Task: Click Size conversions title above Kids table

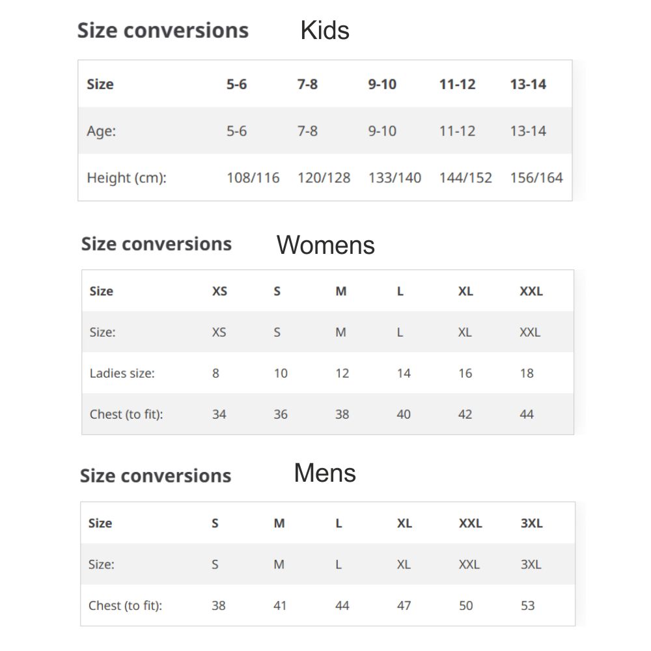Action: point(163,31)
